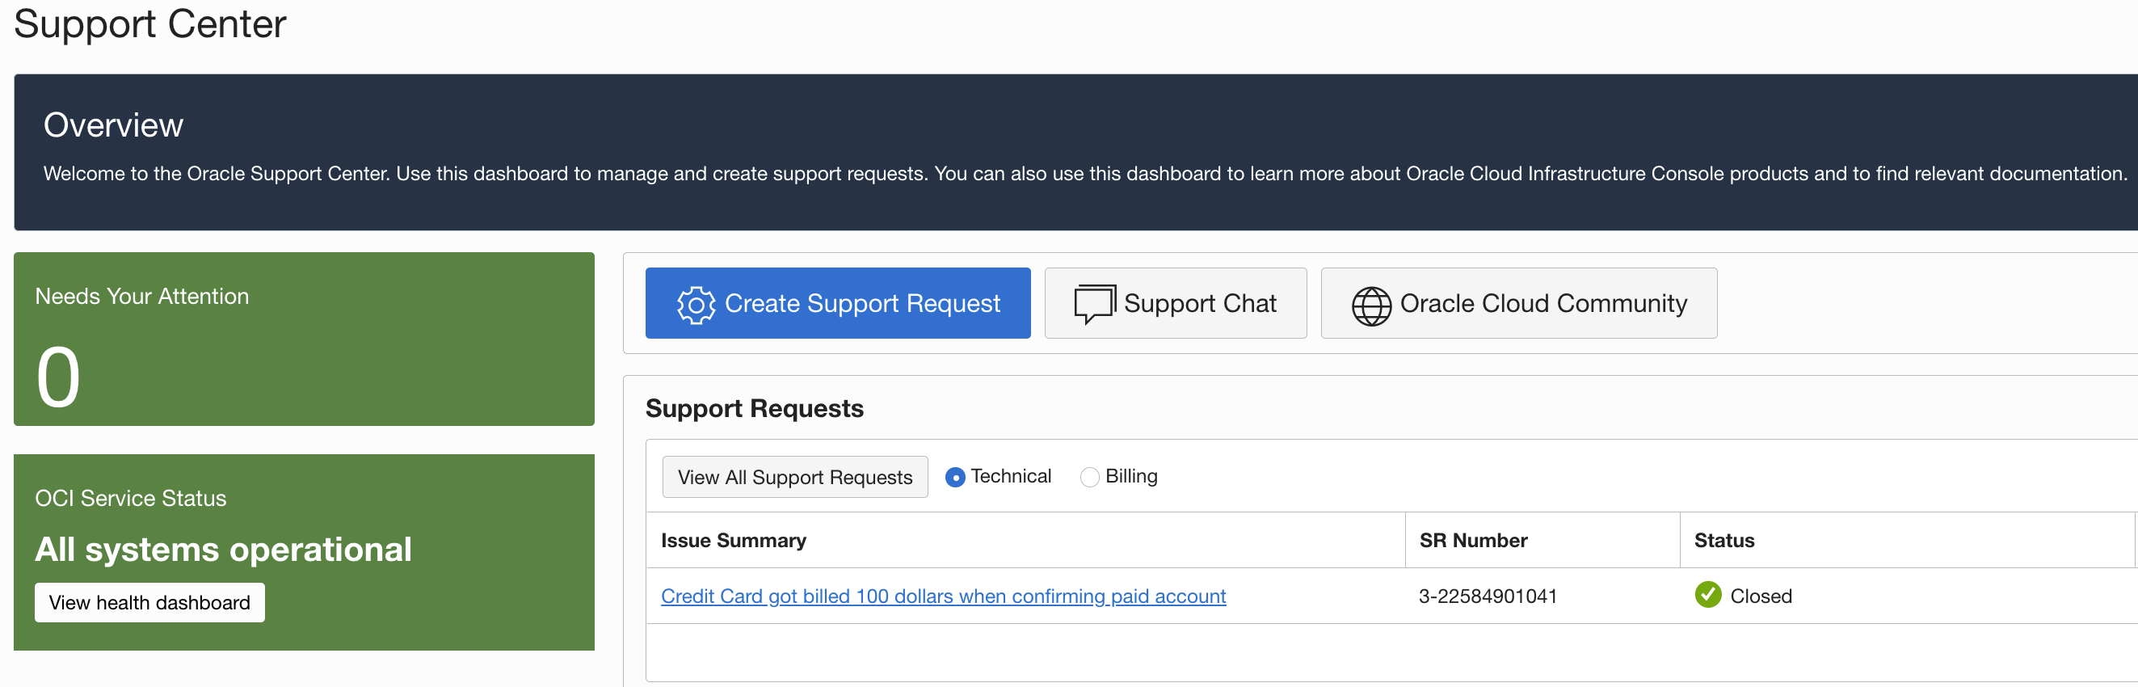Click the Needs Your Attention count 0

(58, 377)
